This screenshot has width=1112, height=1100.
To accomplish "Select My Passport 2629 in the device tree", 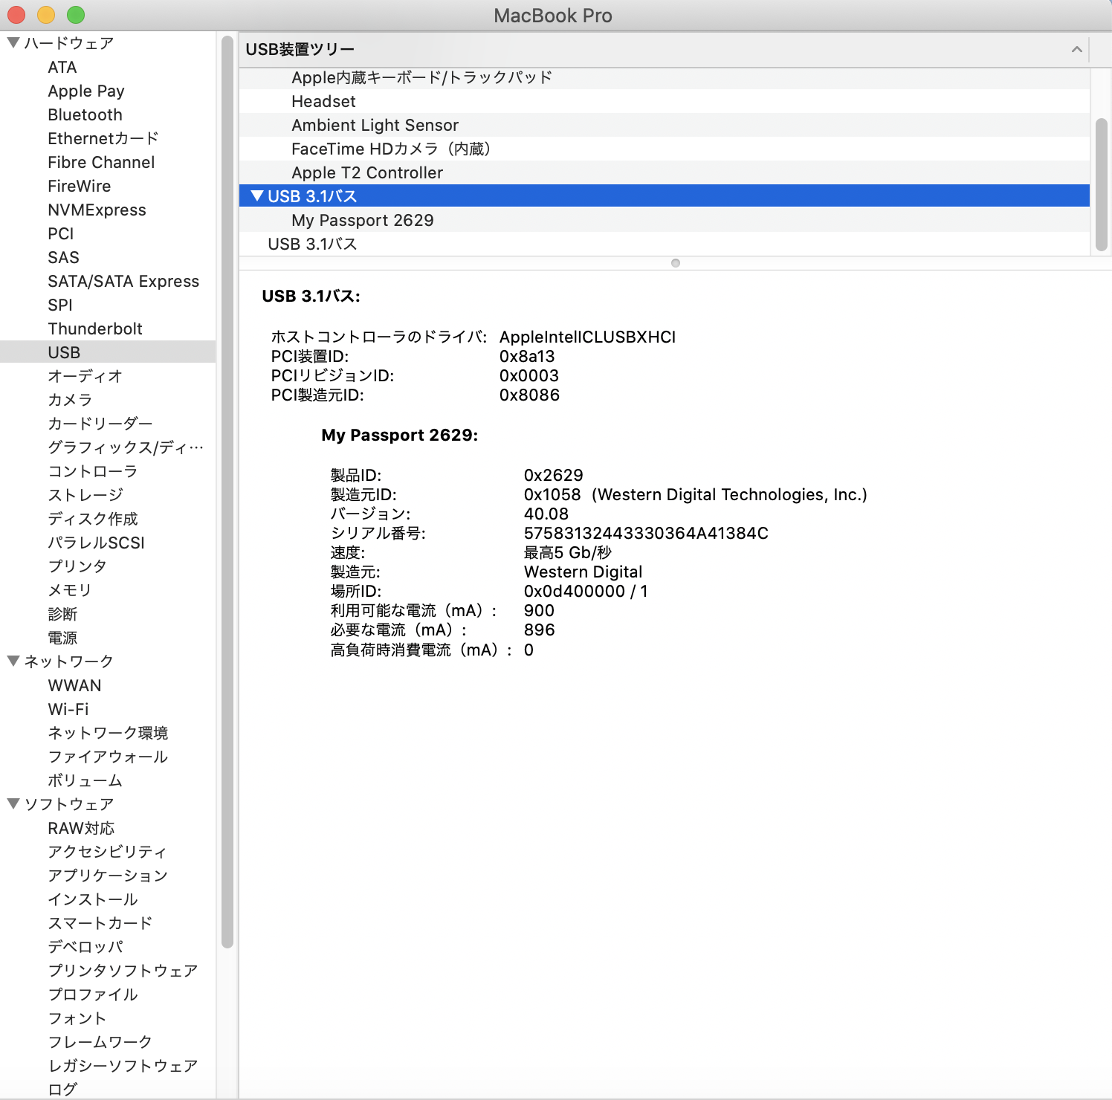I will pos(363,220).
